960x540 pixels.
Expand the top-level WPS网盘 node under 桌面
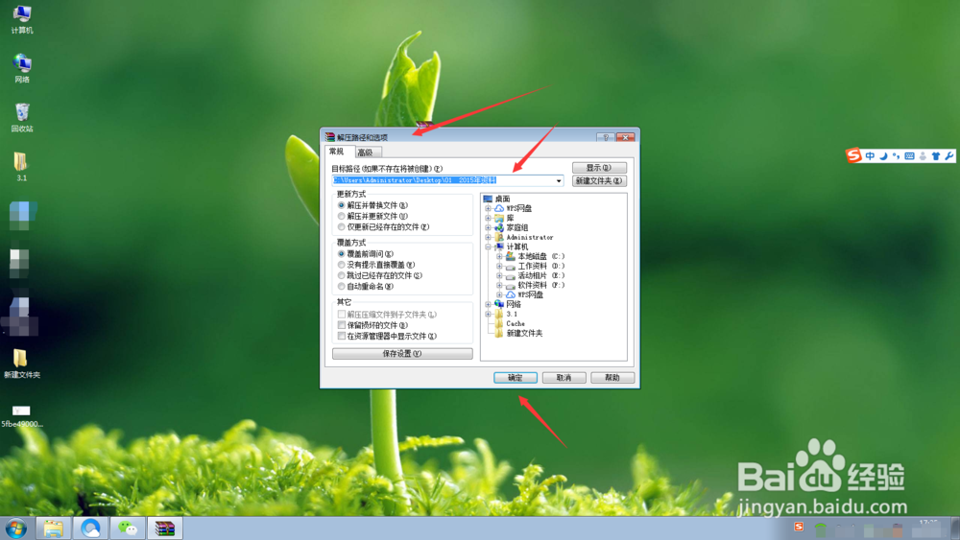[x=488, y=208]
